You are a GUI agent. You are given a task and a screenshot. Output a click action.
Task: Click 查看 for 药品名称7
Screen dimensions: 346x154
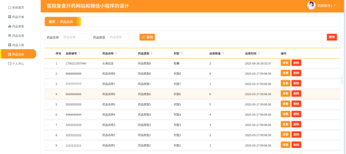[285, 83]
